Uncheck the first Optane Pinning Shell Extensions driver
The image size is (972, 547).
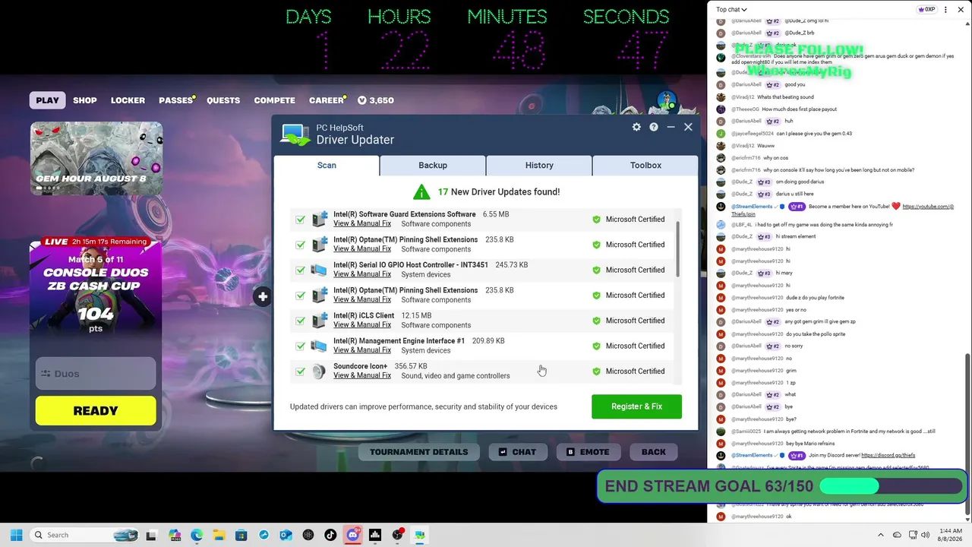301,245
